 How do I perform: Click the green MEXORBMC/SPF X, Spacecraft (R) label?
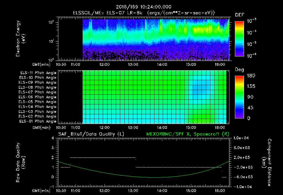coord(188,134)
